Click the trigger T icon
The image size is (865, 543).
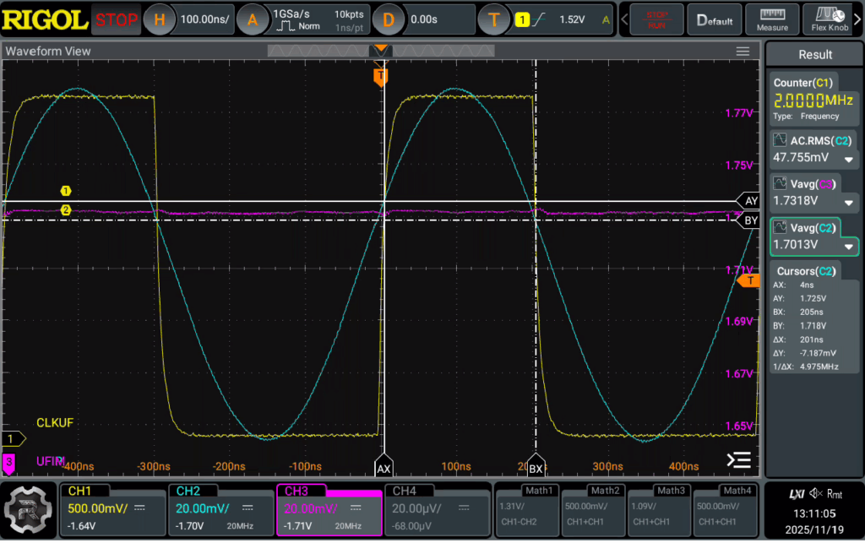coord(493,19)
